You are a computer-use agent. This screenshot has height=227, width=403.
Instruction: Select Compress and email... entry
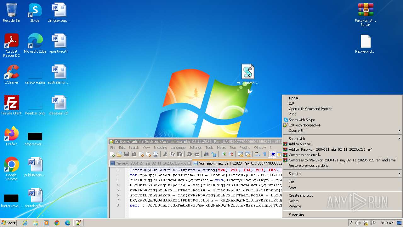click(342, 155)
